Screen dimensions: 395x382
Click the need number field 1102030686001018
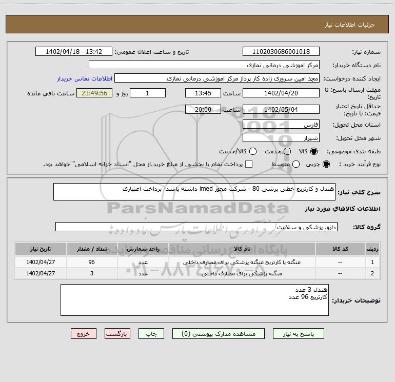click(281, 51)
